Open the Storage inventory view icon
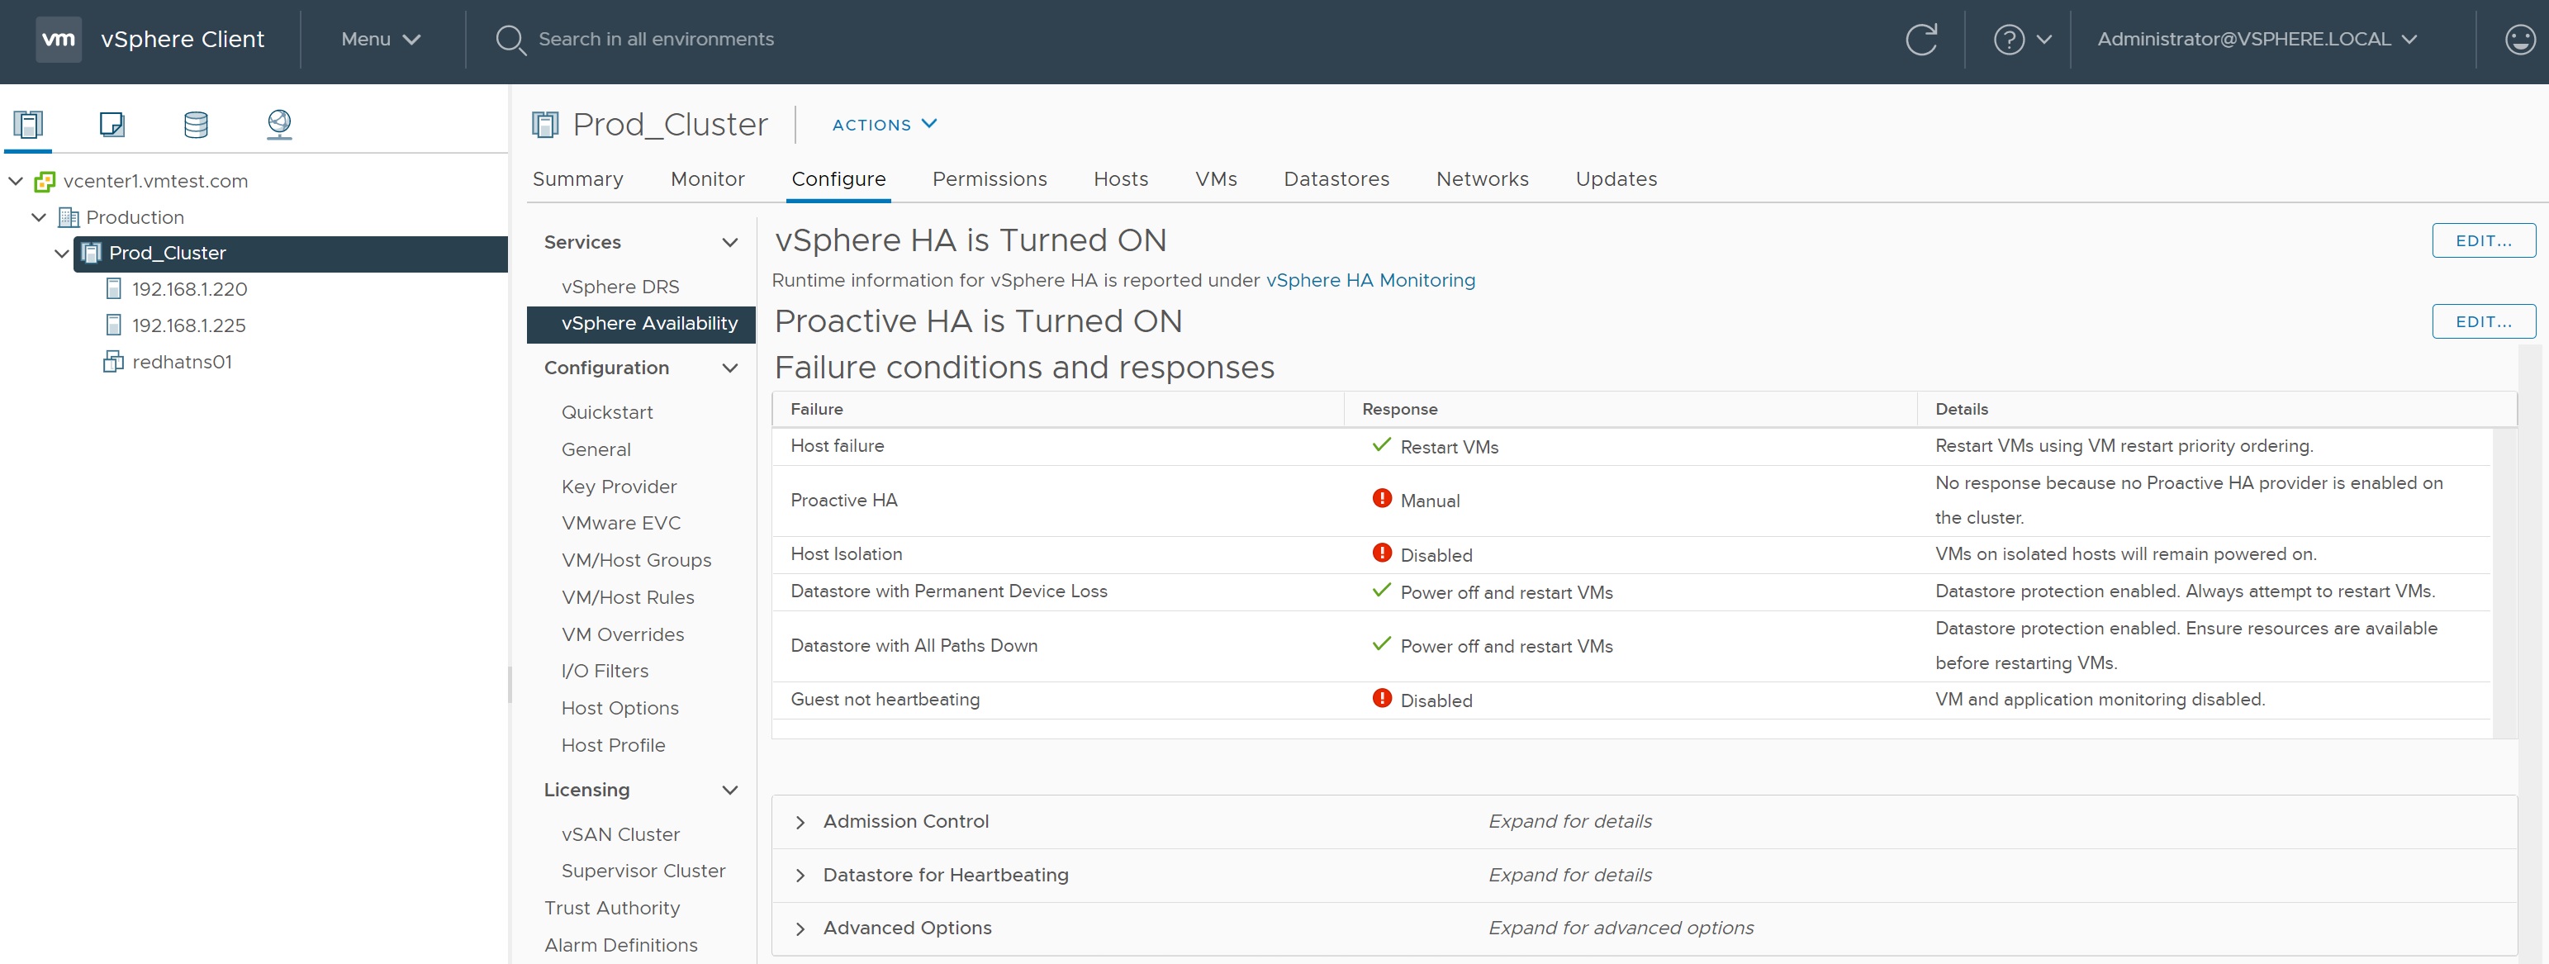2549x964 pixels. (x=196, y=125)
